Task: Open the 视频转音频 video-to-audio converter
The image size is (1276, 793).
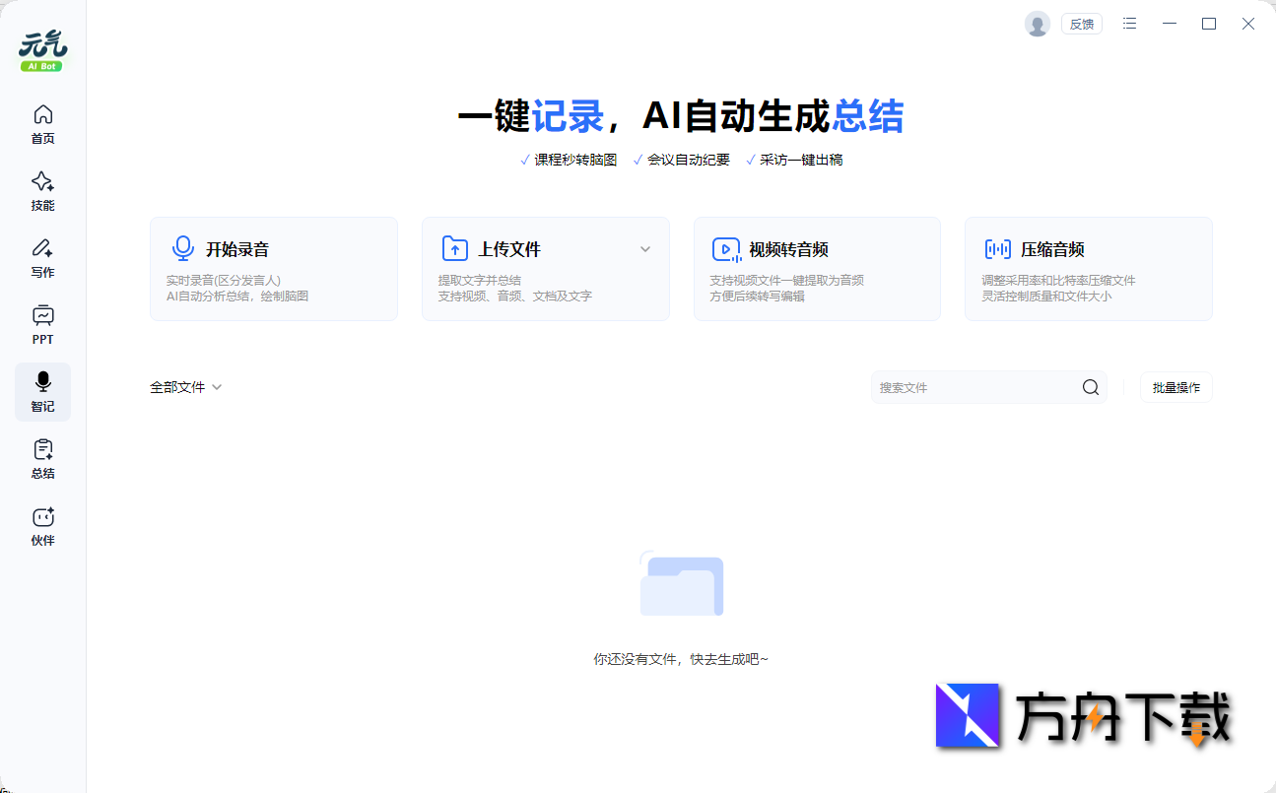Action: 817,268
